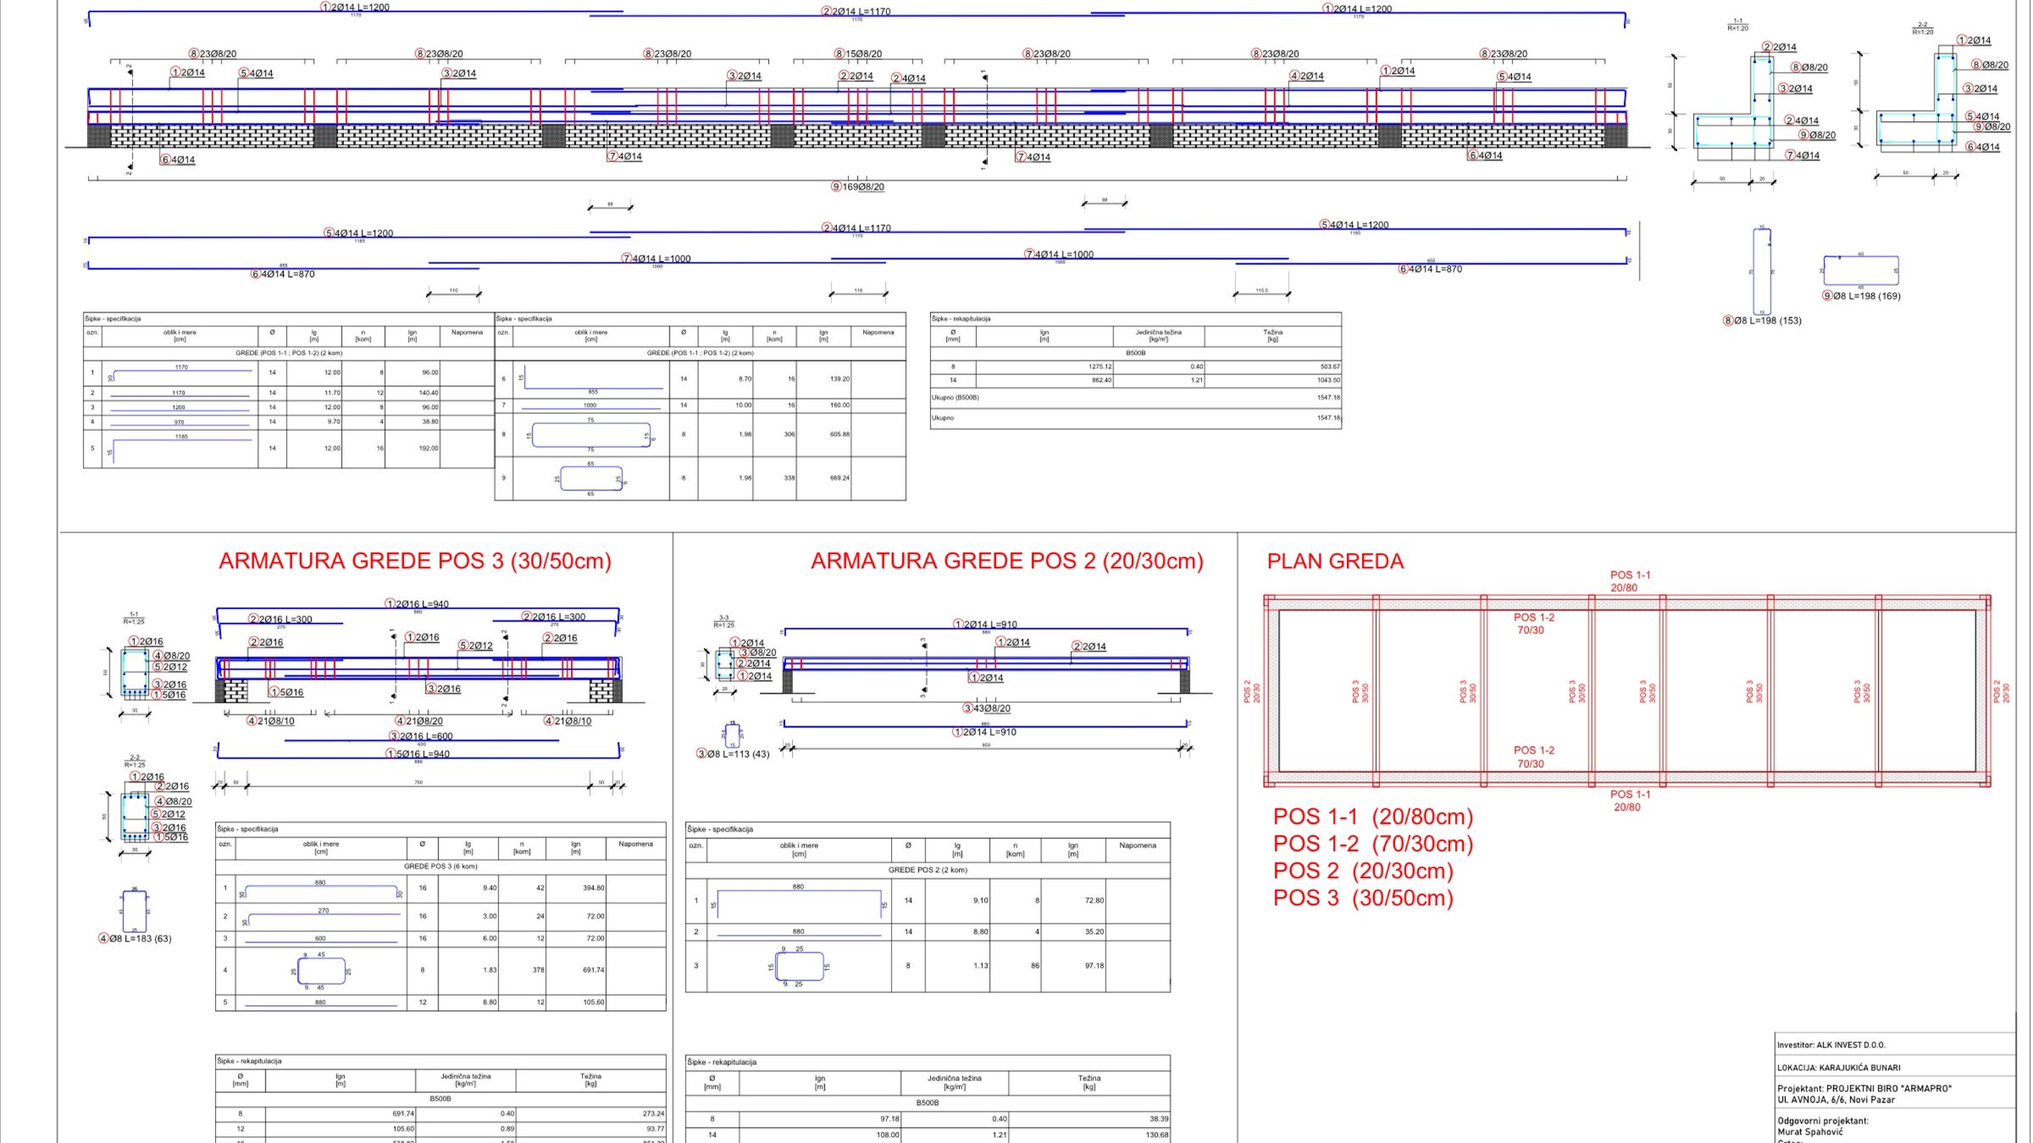Click the bar label 2Ø14 L=910 above POS 2 beam
This screenshot has width=2033, height=1143.
click(x=985, y=625)
